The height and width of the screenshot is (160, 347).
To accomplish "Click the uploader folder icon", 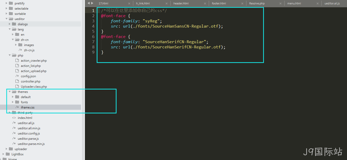I will 11,149.
